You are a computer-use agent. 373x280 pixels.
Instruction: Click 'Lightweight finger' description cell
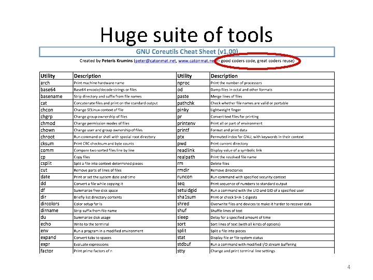point(272,110)
